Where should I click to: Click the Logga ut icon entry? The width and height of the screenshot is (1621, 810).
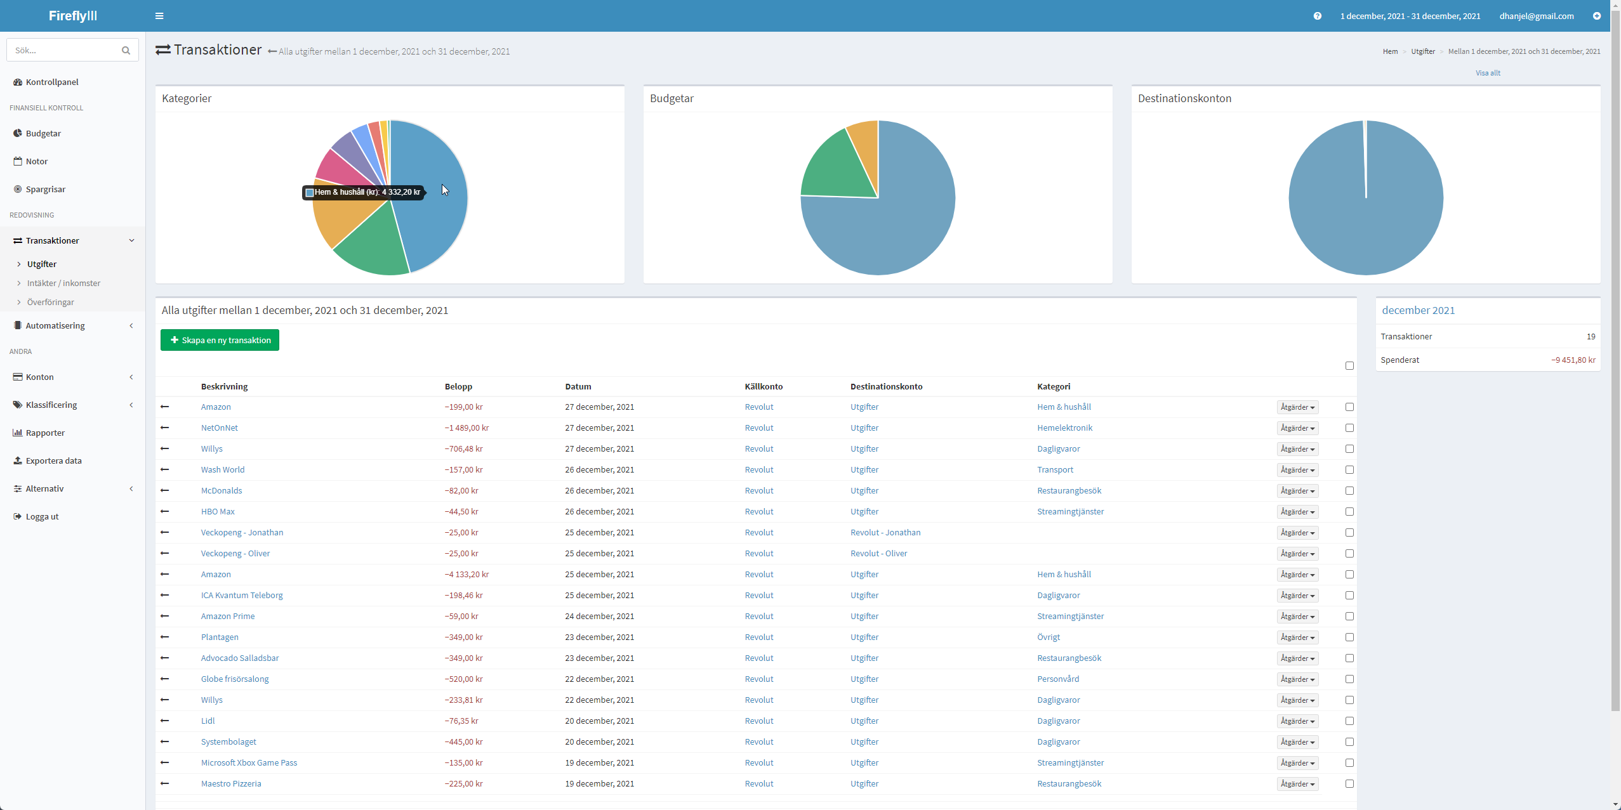click(x=18, y=516)
